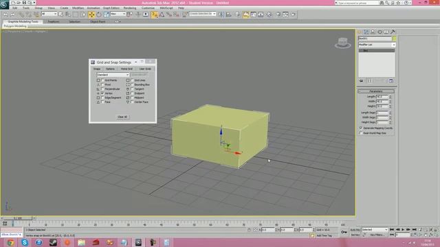440x247 pixels.
Task: Open the reference coordinate system View dropdown
Action: [x=118, y=14]
